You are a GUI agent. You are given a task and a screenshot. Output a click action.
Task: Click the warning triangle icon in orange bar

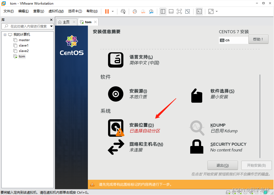[92, 184]
